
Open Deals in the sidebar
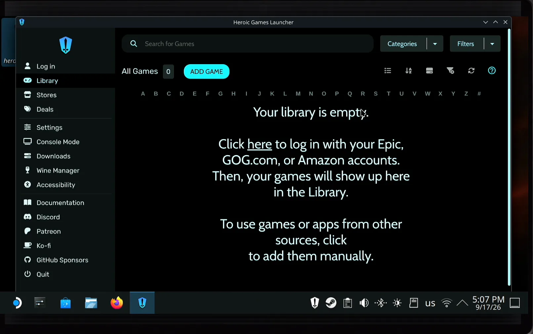point(65,109)
